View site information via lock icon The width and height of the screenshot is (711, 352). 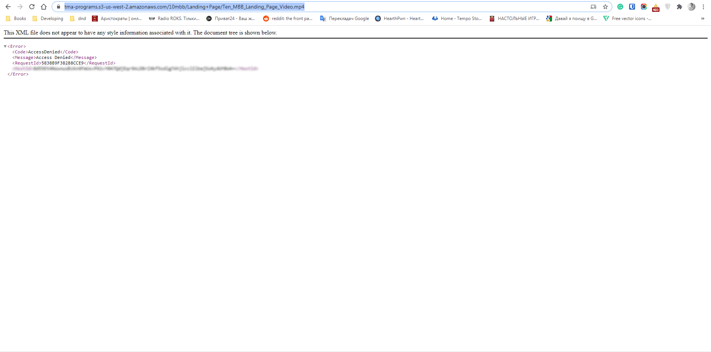59,7
